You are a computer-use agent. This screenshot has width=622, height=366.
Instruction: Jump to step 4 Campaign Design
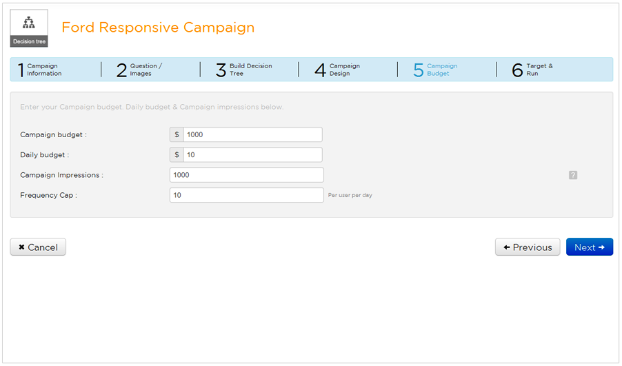(338, 70)
